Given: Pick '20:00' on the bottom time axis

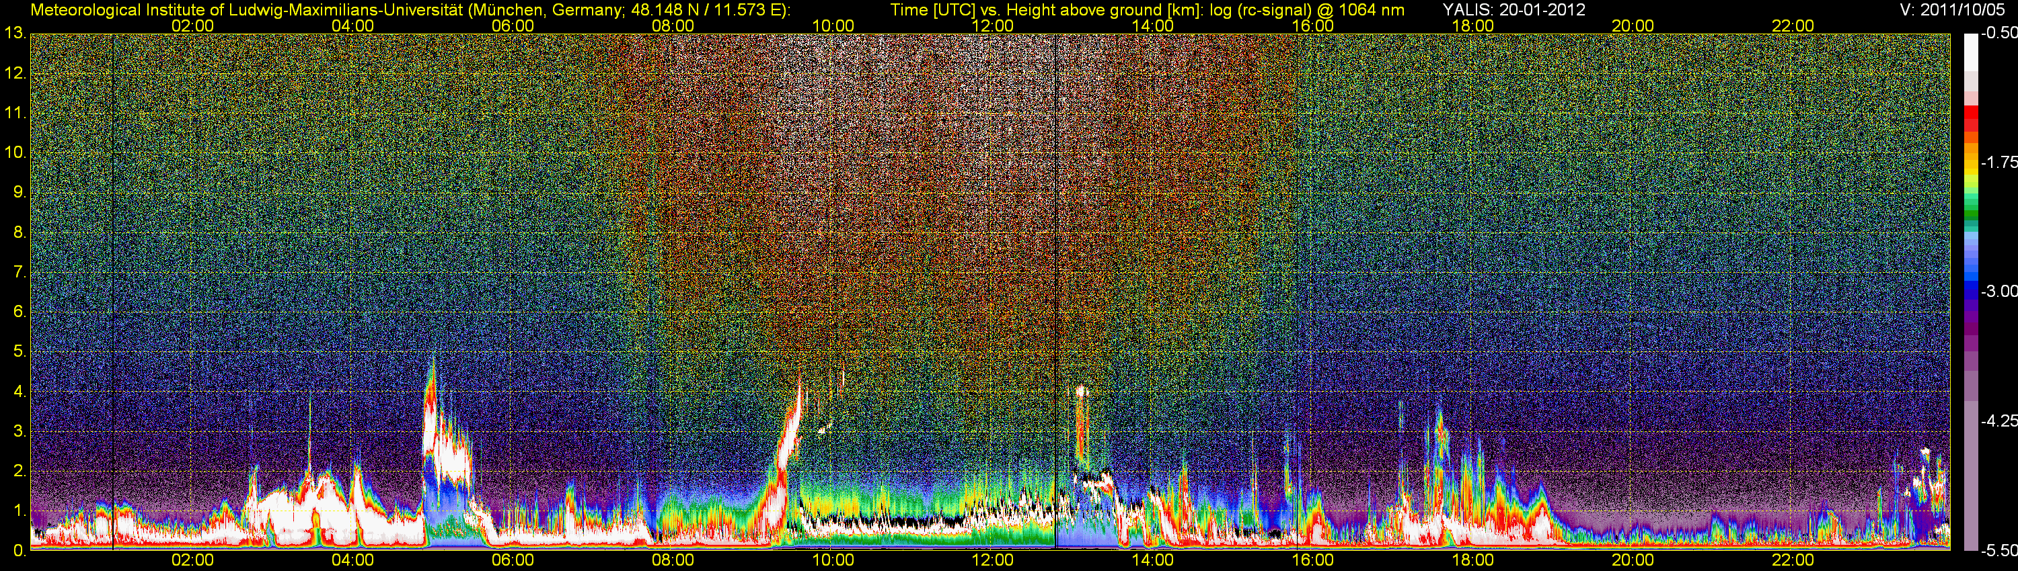Looking at the screenshot, I should (x=1633, y=560).
